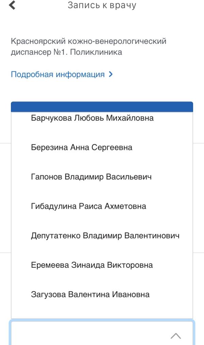Focus the blue-outlined select box at bottom
This screenshot has height=345, width=204.
tap(102, 333)
